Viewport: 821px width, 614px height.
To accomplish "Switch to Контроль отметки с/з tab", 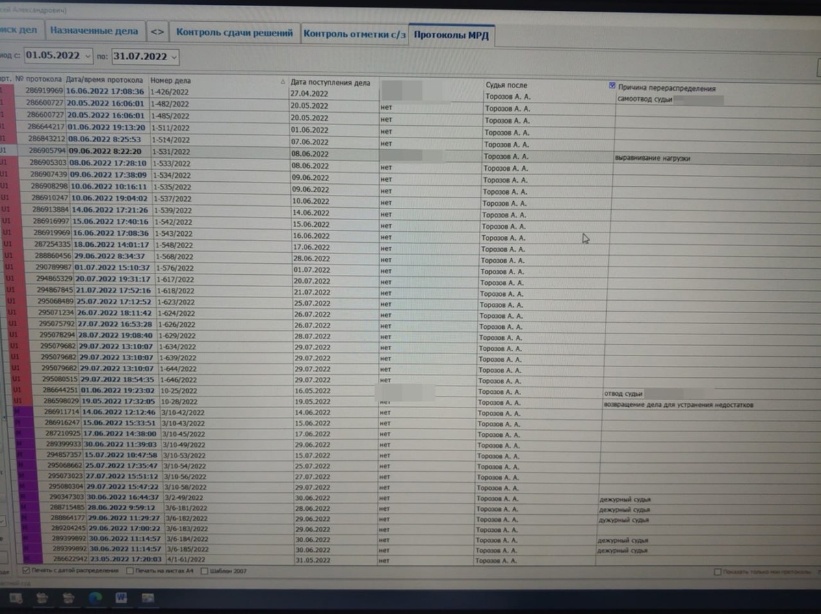I will click(353, 33).
